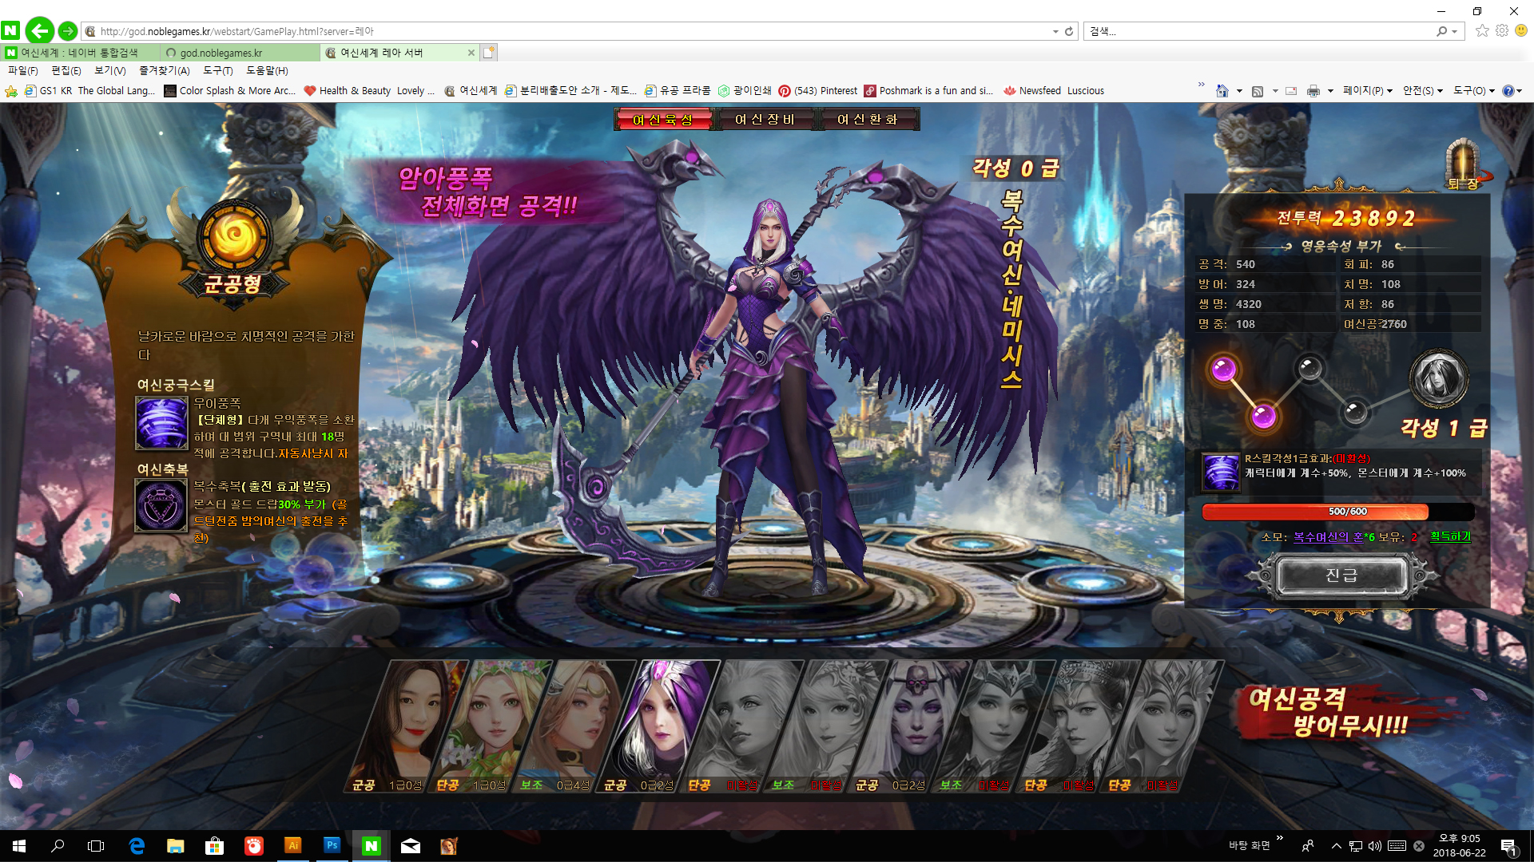
Task: Click the first glowing purple awakening orb
Action: [x=1223, y=370]
